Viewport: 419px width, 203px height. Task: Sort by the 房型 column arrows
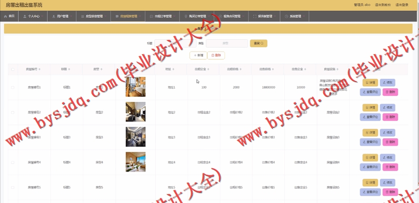(101, 69)
